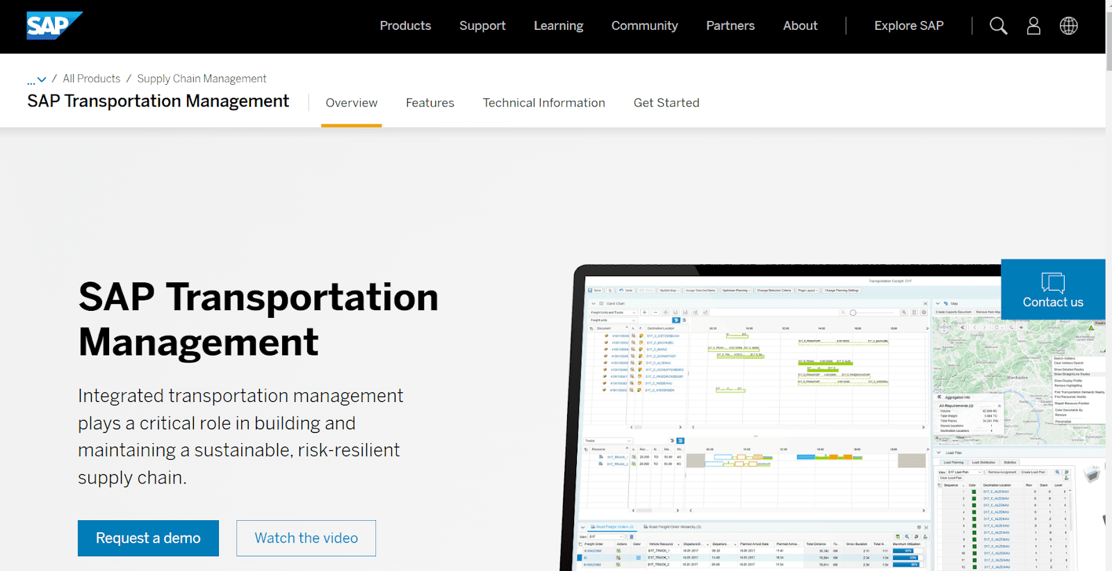Open the Support menu
Viewport: 1112px width, 571px height.
(482, 26)
